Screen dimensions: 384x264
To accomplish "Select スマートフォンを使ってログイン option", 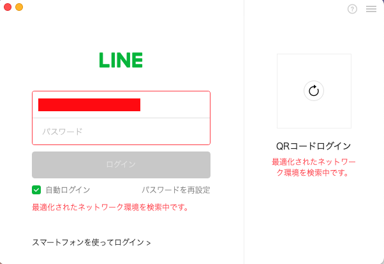I will tap(88, 242).
